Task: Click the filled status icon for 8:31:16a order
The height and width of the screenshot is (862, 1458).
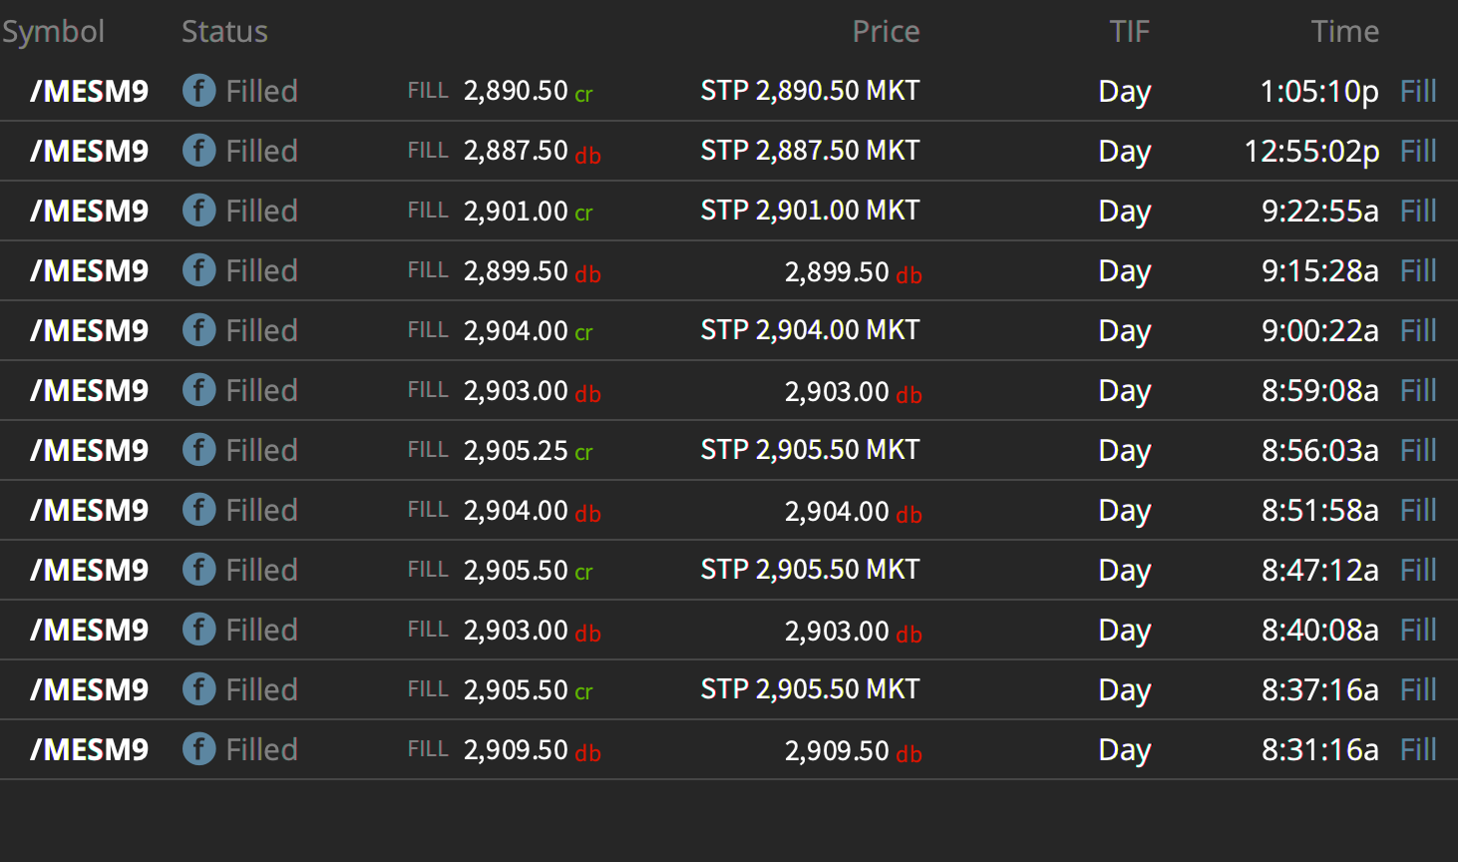Action: (x=198, y=749)
